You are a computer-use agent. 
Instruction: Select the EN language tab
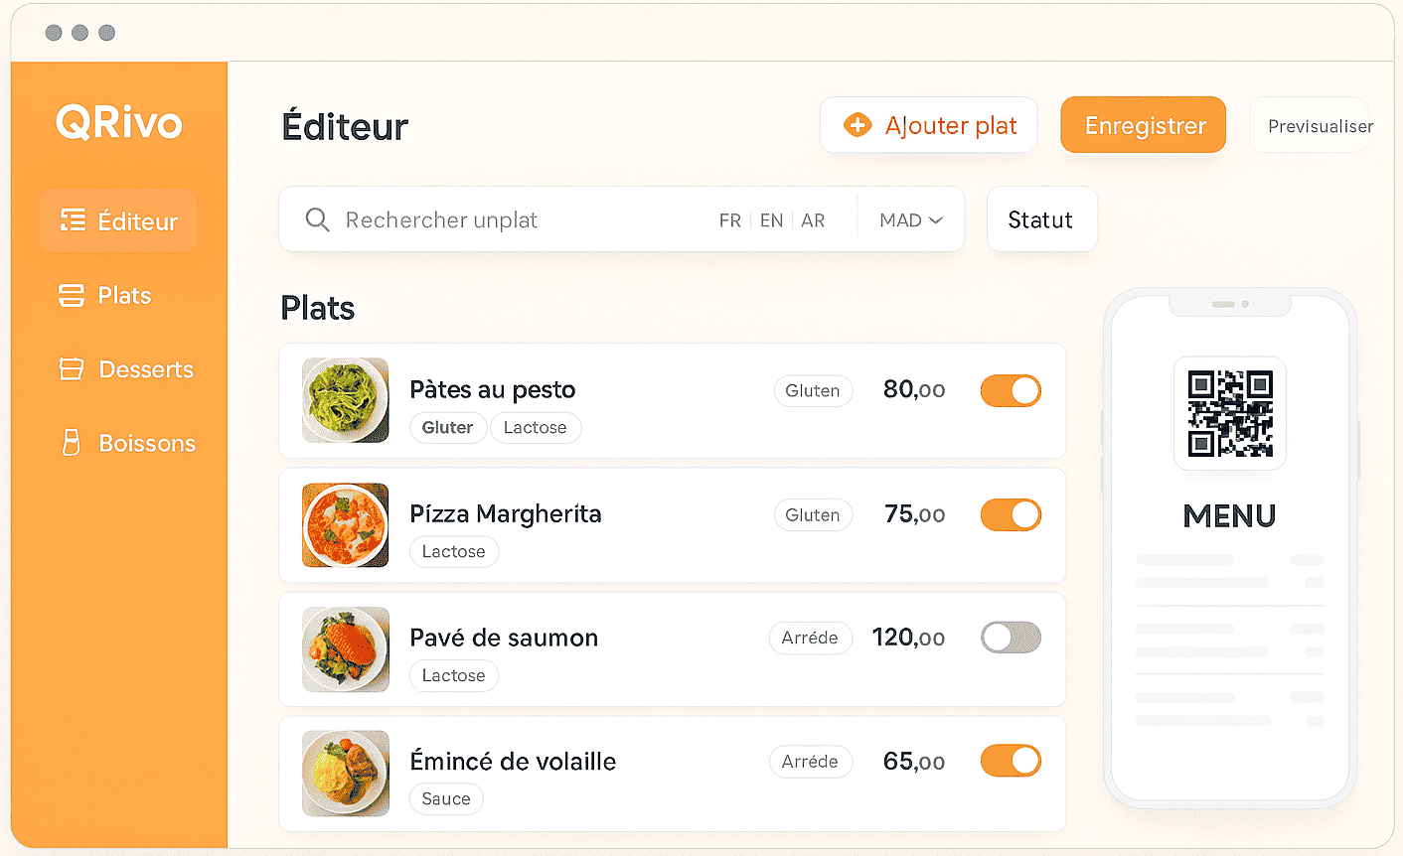(771, 220)
